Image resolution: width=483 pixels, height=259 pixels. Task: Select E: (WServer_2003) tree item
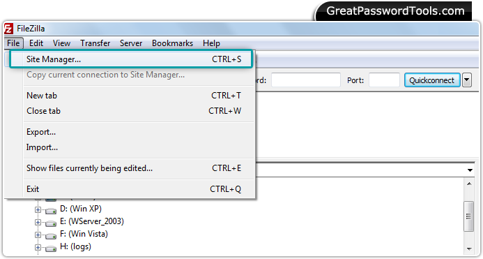(92, 221)
